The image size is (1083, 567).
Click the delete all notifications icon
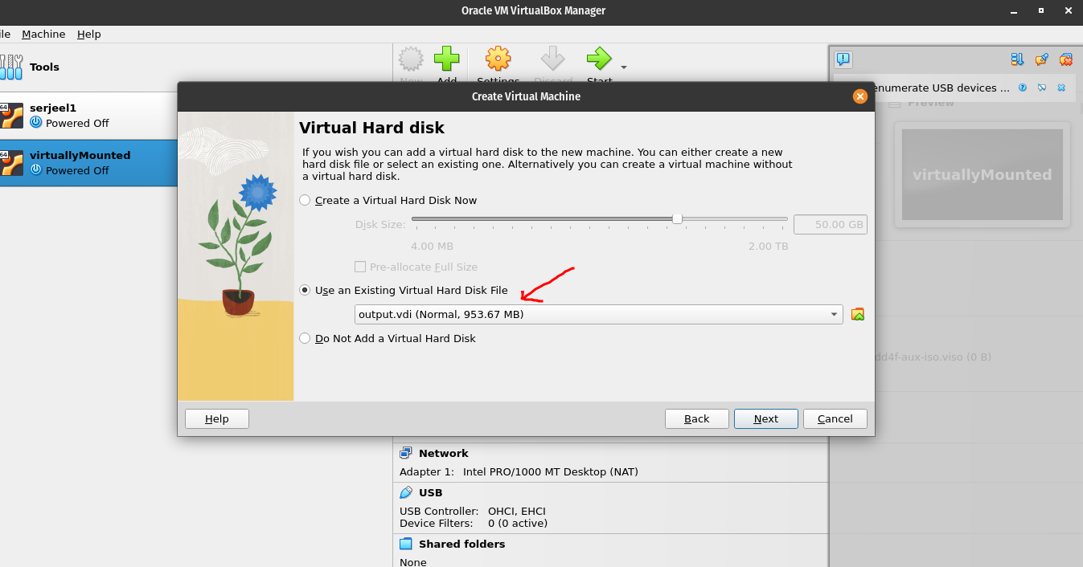(1066, 59)
